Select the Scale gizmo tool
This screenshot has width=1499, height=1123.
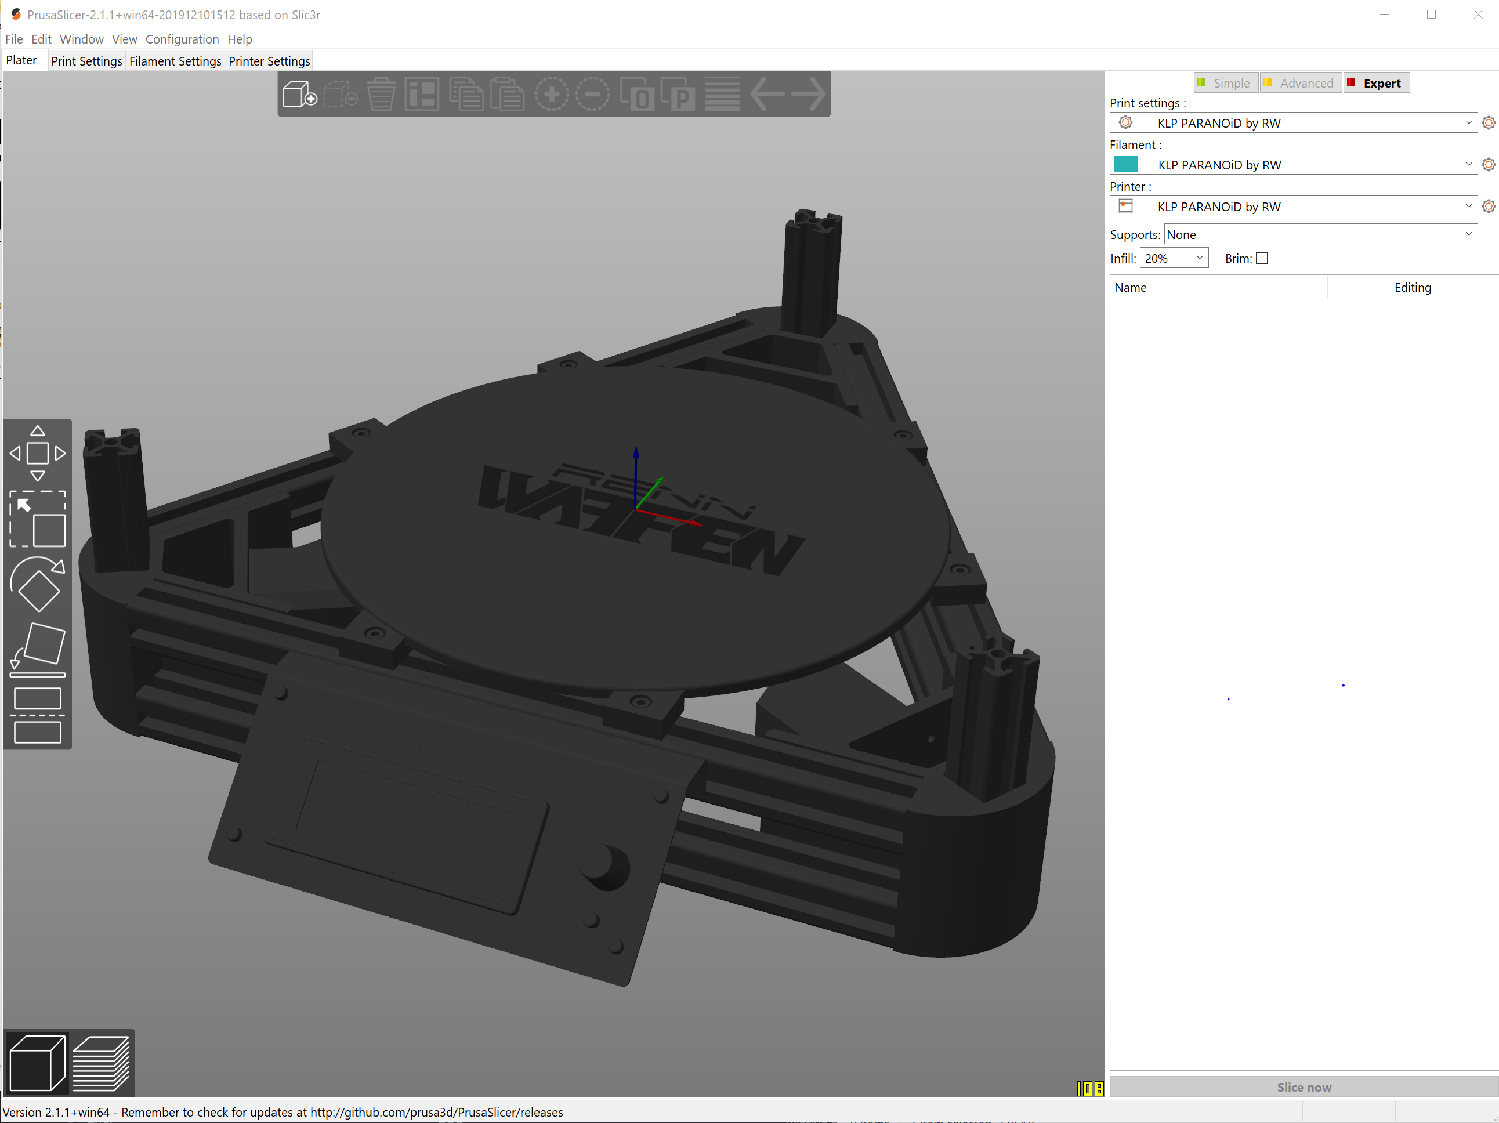click(x=38, y=519)
